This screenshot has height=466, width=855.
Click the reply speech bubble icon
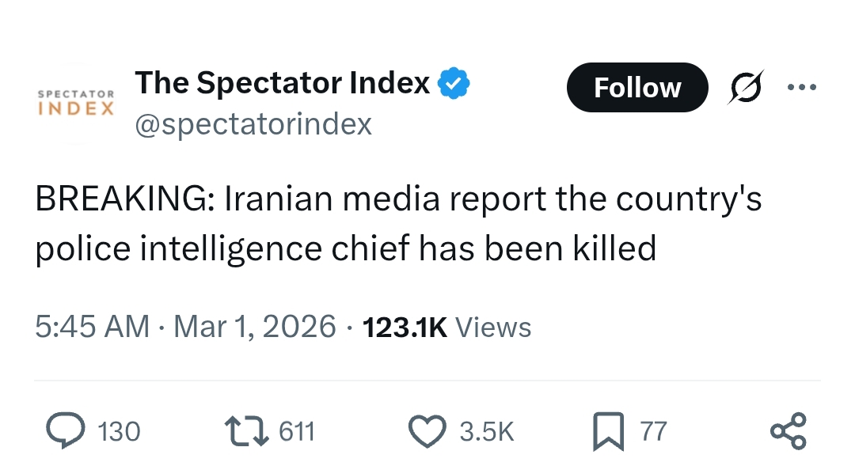[x=64, y=431]
